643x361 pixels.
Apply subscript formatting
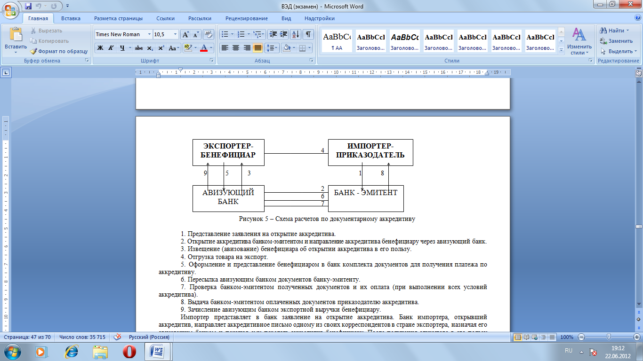150,48
